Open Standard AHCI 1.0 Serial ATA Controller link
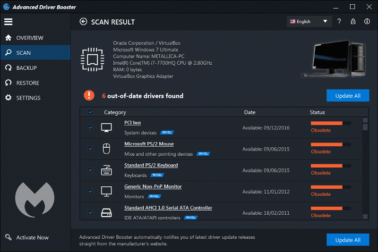Viewport: 378px width, 252px height. click(x=168, y=208)
